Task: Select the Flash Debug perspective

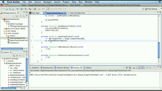Action: (x=151, y=9)
